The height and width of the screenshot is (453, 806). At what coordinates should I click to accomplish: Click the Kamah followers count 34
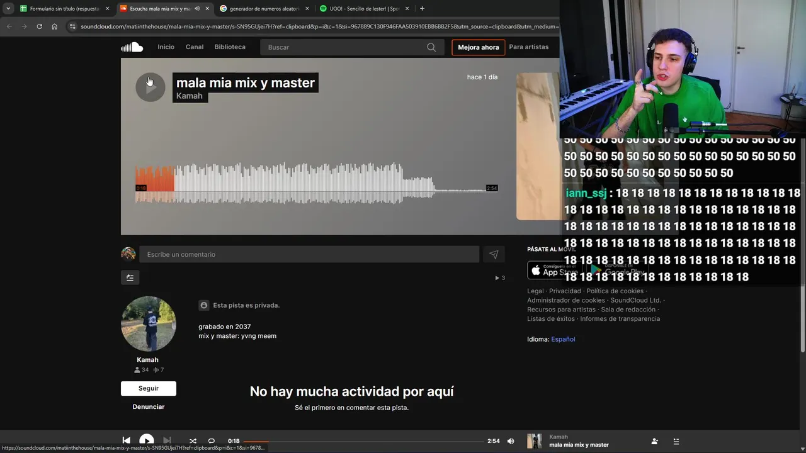(x=141, y=370)
